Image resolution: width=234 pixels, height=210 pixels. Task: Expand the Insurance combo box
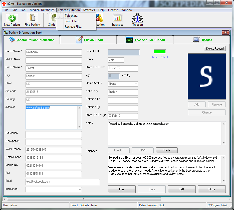(80, 190)
